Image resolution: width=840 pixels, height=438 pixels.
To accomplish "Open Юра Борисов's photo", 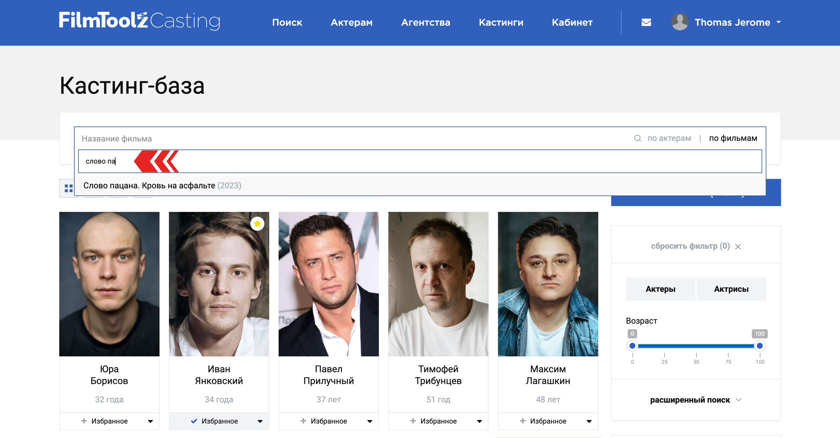I will pyautogui.click(x=109, y=284).
